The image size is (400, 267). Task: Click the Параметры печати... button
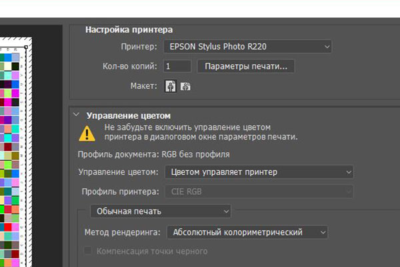click(x=246, y=67)
